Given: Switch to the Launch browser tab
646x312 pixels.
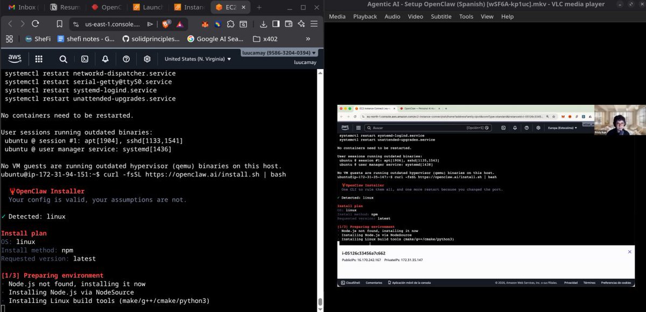Looking at the screenshot, I should click(148, 8).
